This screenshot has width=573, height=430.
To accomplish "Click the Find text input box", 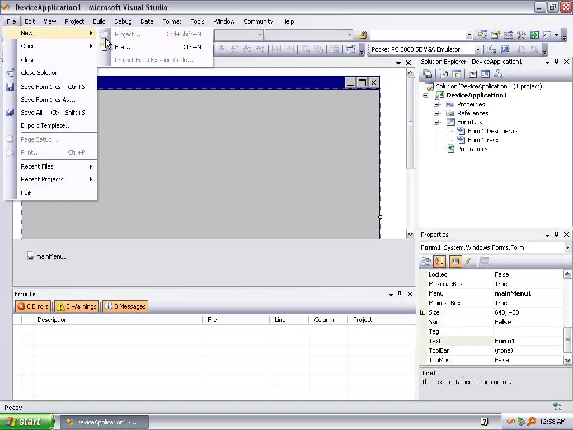I will (x=417, y=35).
